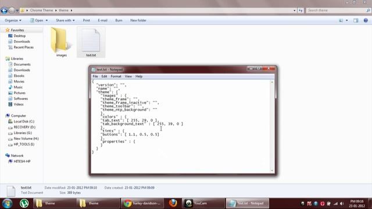372x209 pixels.
Task: Open Notepad Edit menu
Action: click(104, 76)
